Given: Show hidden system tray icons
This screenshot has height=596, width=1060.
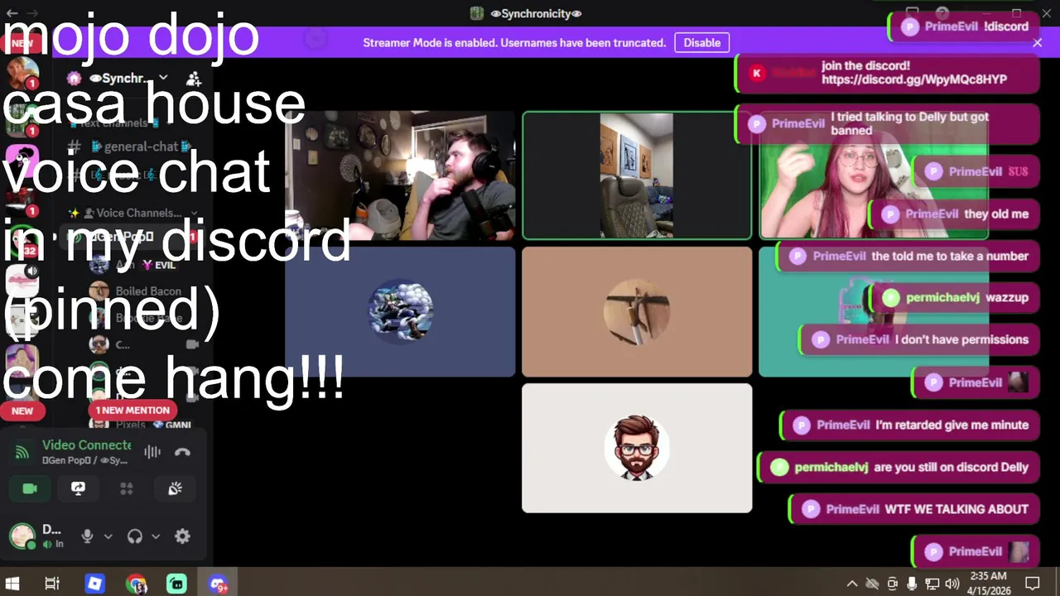Looking at the screenshot, I should [851, 584].
